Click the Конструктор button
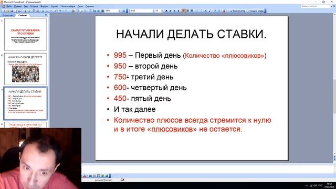Screen dimensions: 336x189 click(237, 10)
